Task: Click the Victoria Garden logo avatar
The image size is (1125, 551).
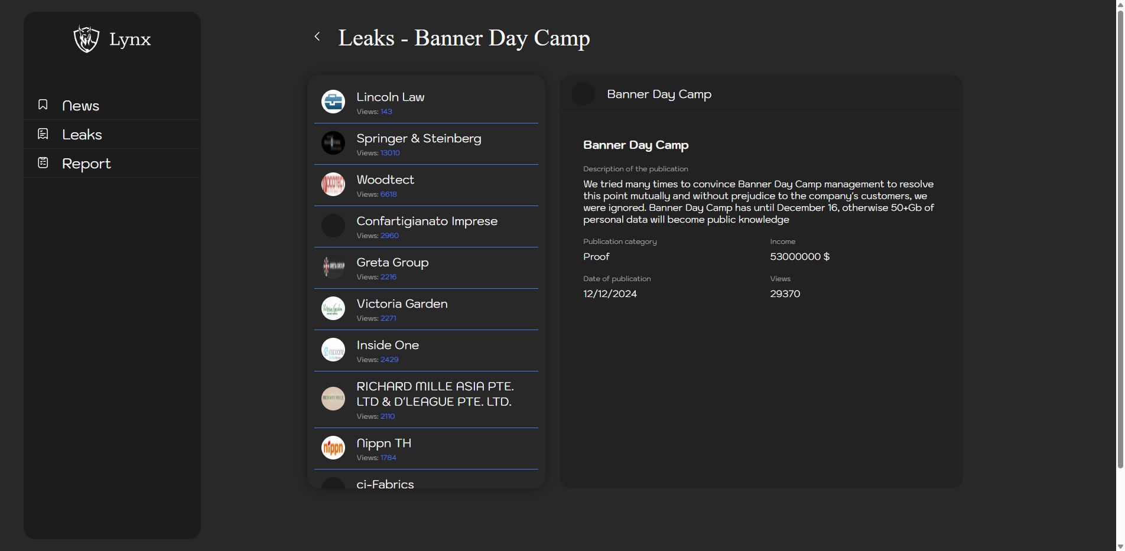Action: [x=333, y=308]
